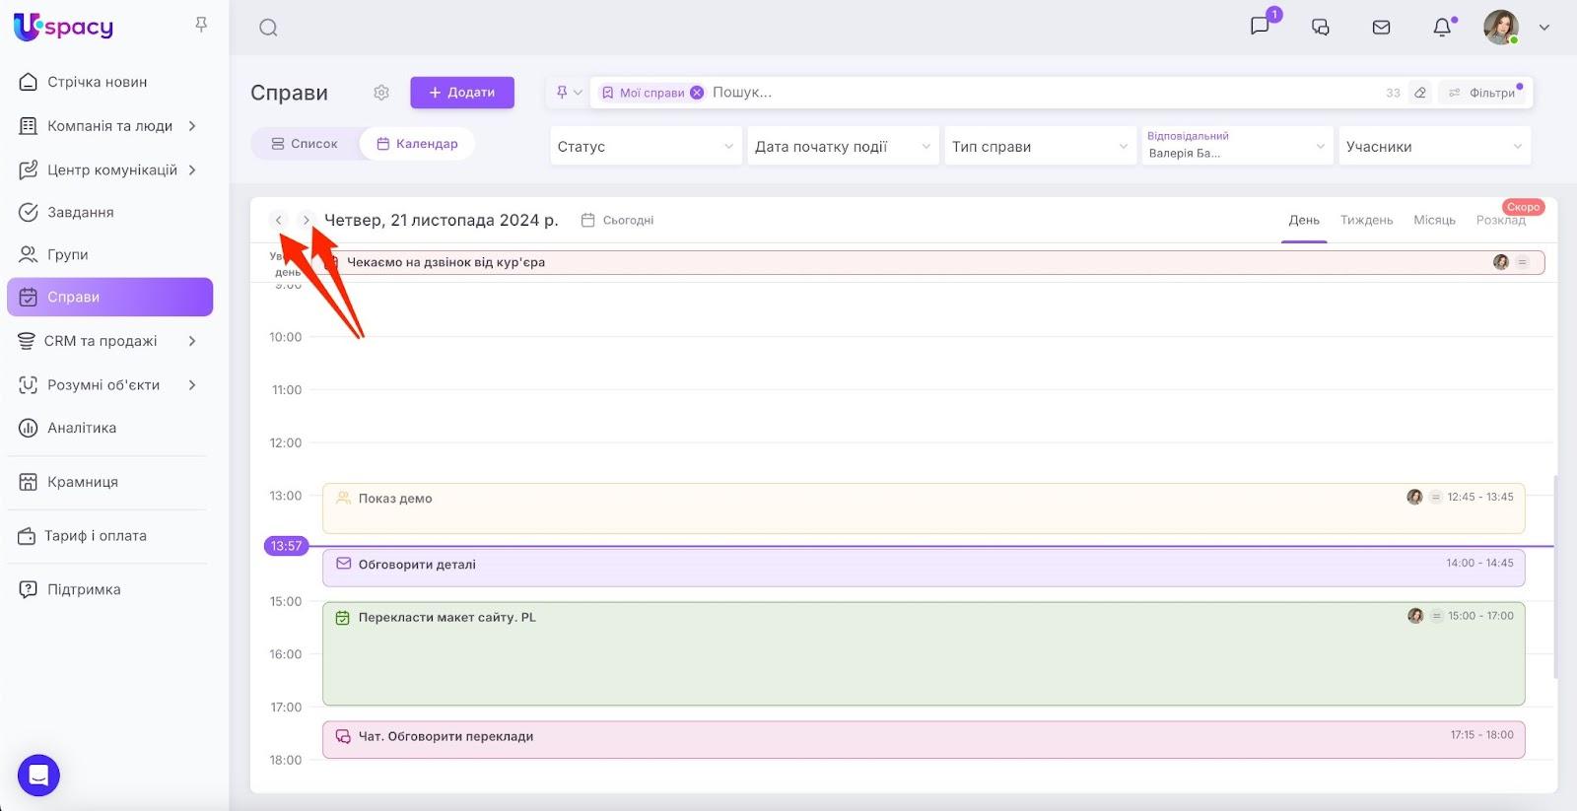Open the mail envelope icon
This screenshot has height=811, width=1577.
tap(1381, 28)
